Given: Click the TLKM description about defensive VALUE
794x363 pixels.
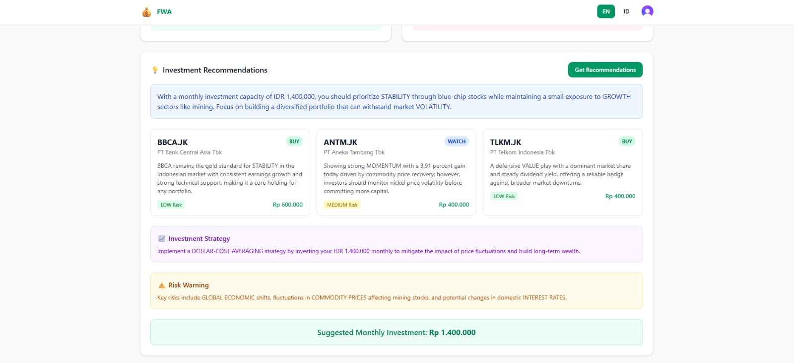Looking at the screenshot, I should [560, 174].
